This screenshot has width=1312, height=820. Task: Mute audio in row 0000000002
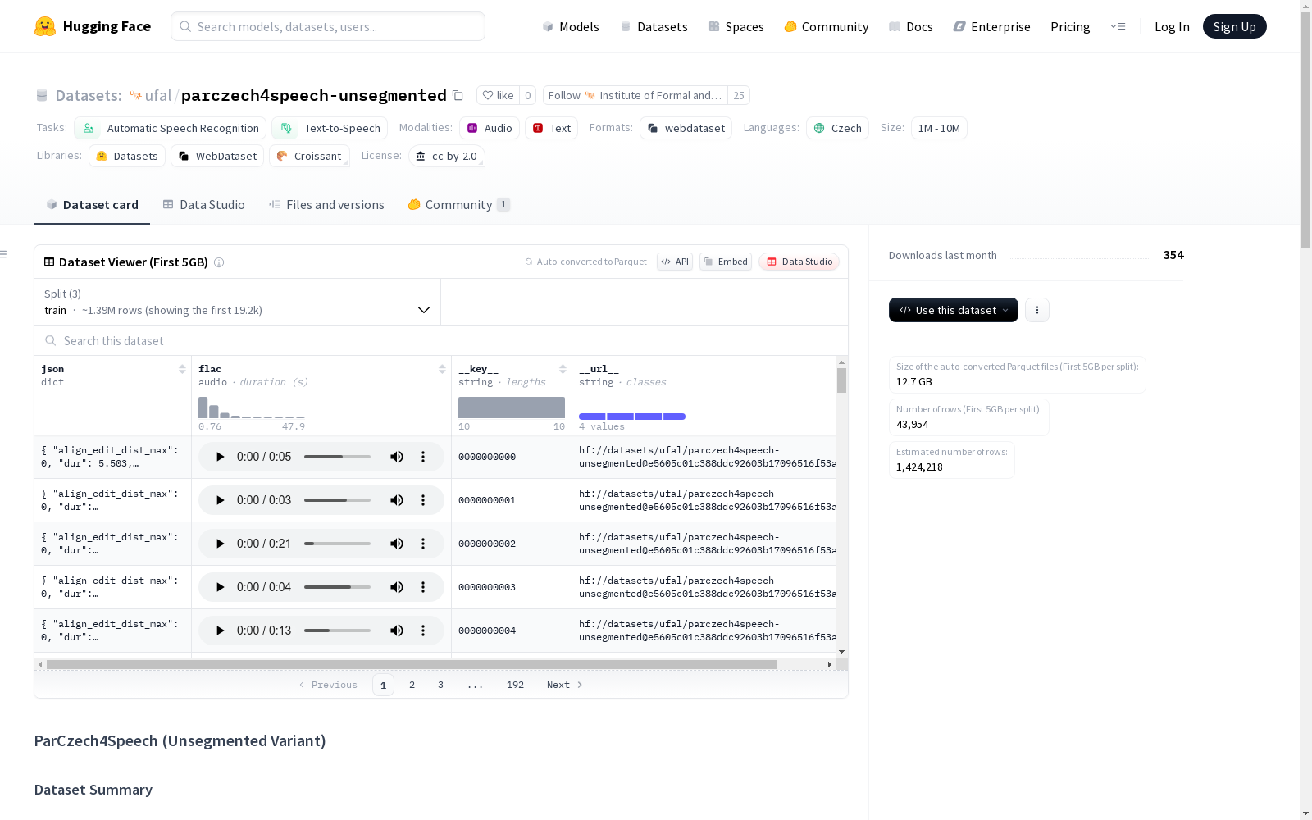(x=397, y=544)
